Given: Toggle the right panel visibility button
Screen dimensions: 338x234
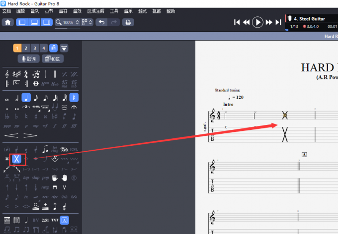Looking at the screenshot, I should (47, 22).
